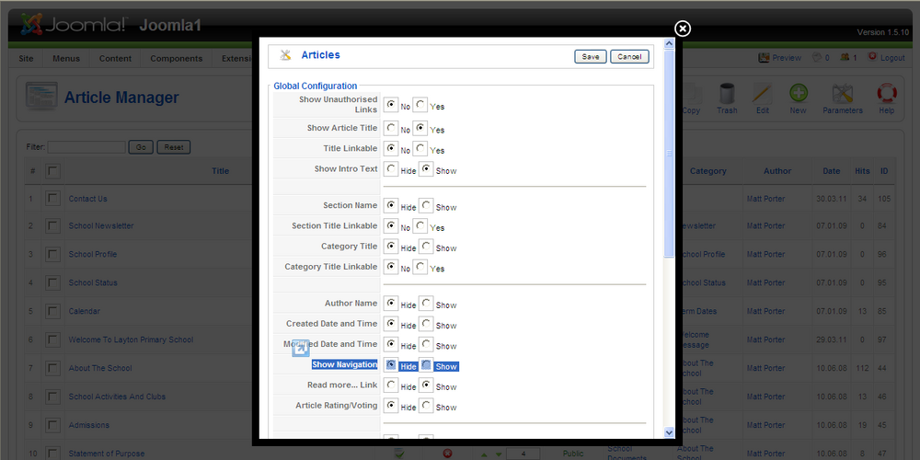Click the scroll up arrow in modal
Image resolution: width=920 pixels, height=460 pixels.
click(669, 43)
